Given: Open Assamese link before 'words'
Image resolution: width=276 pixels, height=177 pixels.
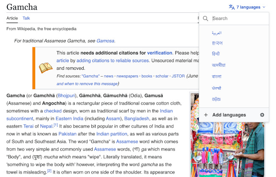Looking at the screenshot, I should [x=105, y=149].
